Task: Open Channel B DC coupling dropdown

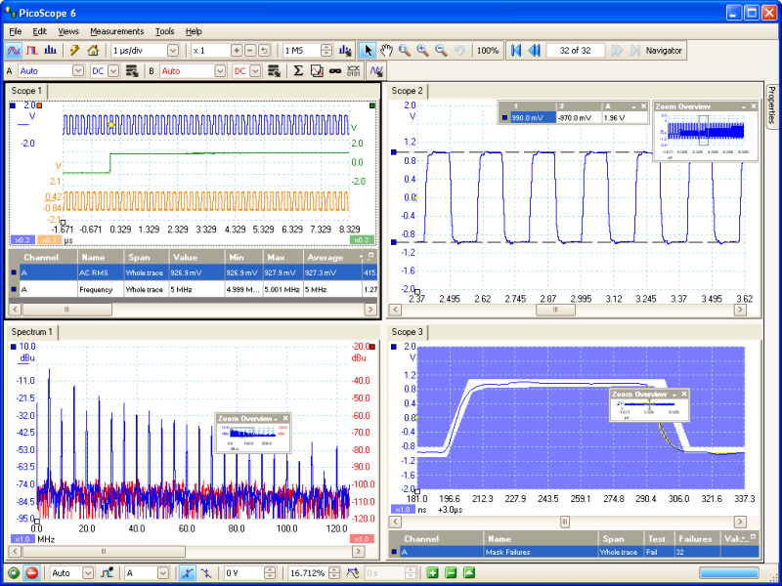Action: [x=255, y=71]
